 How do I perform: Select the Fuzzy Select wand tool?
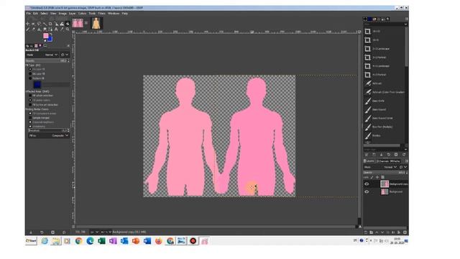pyautogui.click(x=45, y=24)
